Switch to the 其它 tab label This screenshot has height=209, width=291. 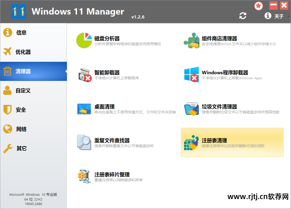22,148
